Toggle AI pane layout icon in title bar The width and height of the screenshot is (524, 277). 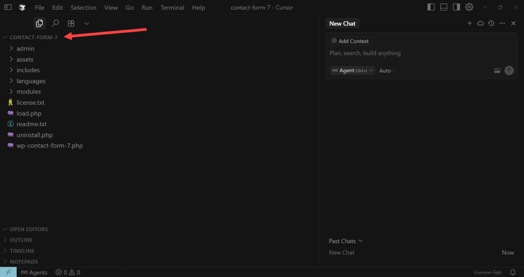[x=456, y=7]
